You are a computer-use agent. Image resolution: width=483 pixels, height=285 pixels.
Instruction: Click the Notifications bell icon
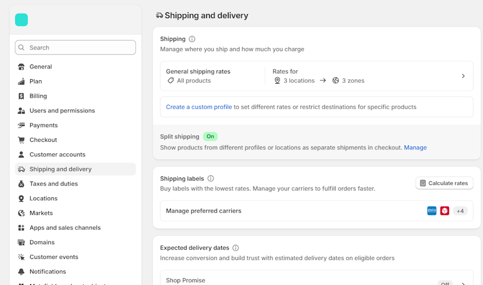21,271
